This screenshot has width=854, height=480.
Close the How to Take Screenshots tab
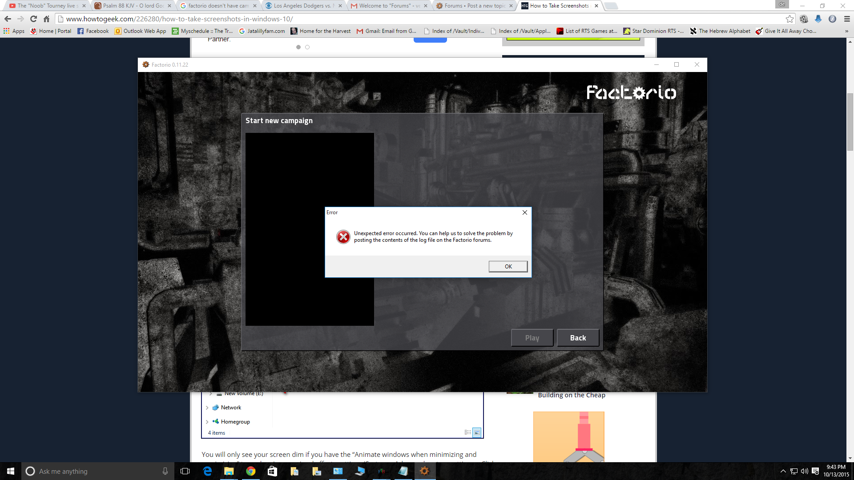[x=596, y=6]
